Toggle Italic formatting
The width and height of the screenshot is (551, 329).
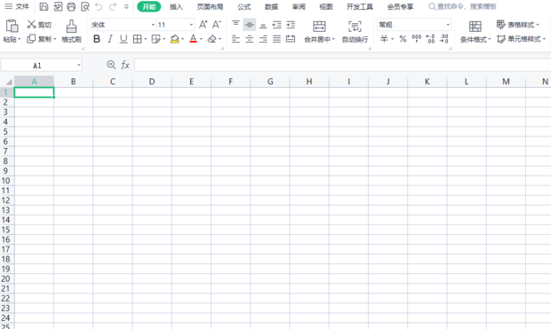(110, 39)
